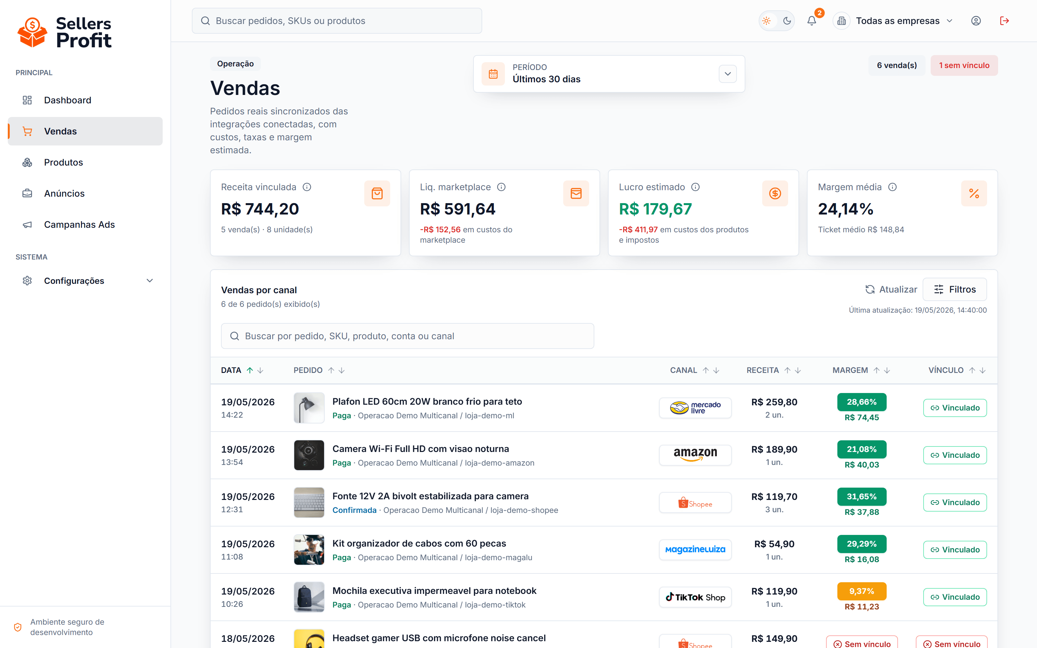Open Plafon LED product thumbnail
This screenshot has width=1037, height=648.
(x=309, y=408)
